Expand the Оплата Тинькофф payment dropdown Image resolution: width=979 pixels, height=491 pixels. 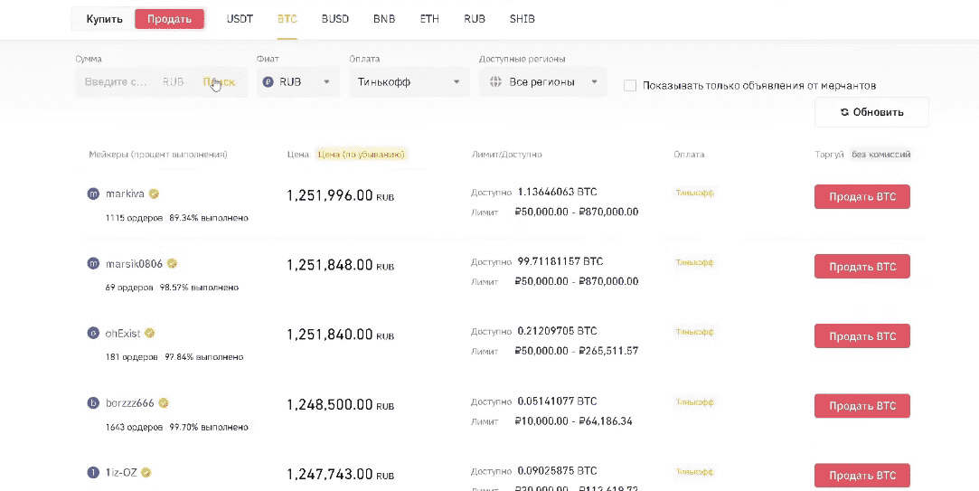(409, 81)
